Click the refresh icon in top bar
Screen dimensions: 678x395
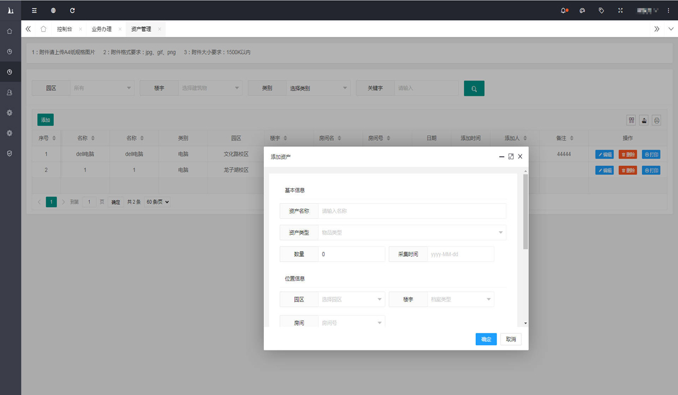click(72, 10)
